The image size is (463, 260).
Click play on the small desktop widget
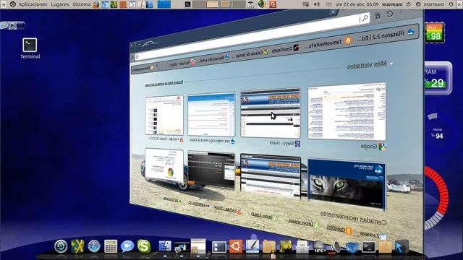pyautogui.click(x=12, y=26)
